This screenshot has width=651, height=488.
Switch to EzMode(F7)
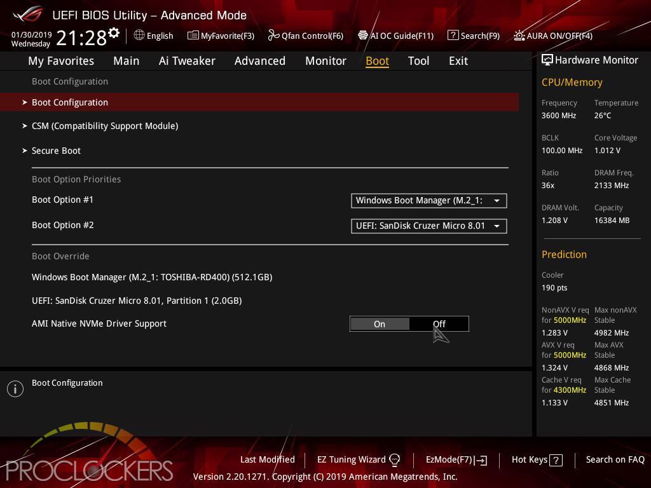456,460
